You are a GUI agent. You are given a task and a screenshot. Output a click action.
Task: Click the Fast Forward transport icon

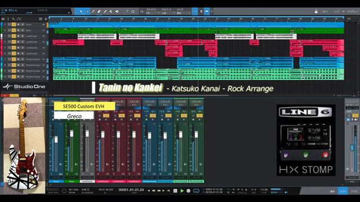point(159,191)
